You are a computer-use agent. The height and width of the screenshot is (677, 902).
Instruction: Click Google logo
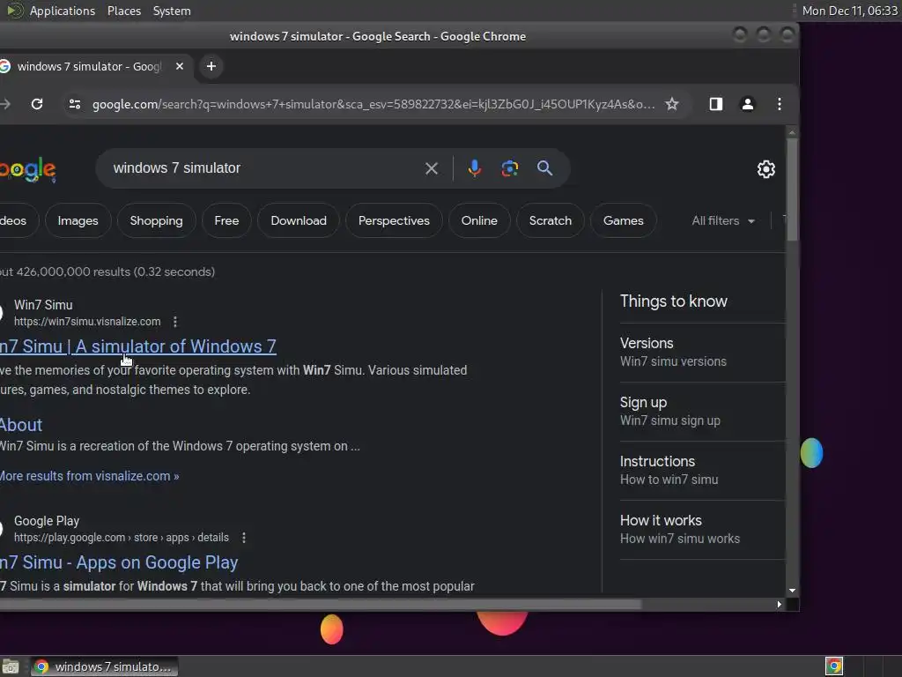point(27,169)
